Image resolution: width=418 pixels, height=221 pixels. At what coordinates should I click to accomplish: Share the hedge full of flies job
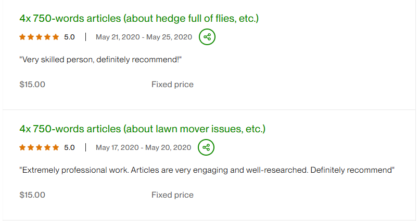pyautogui.click(x=207, y=37)
